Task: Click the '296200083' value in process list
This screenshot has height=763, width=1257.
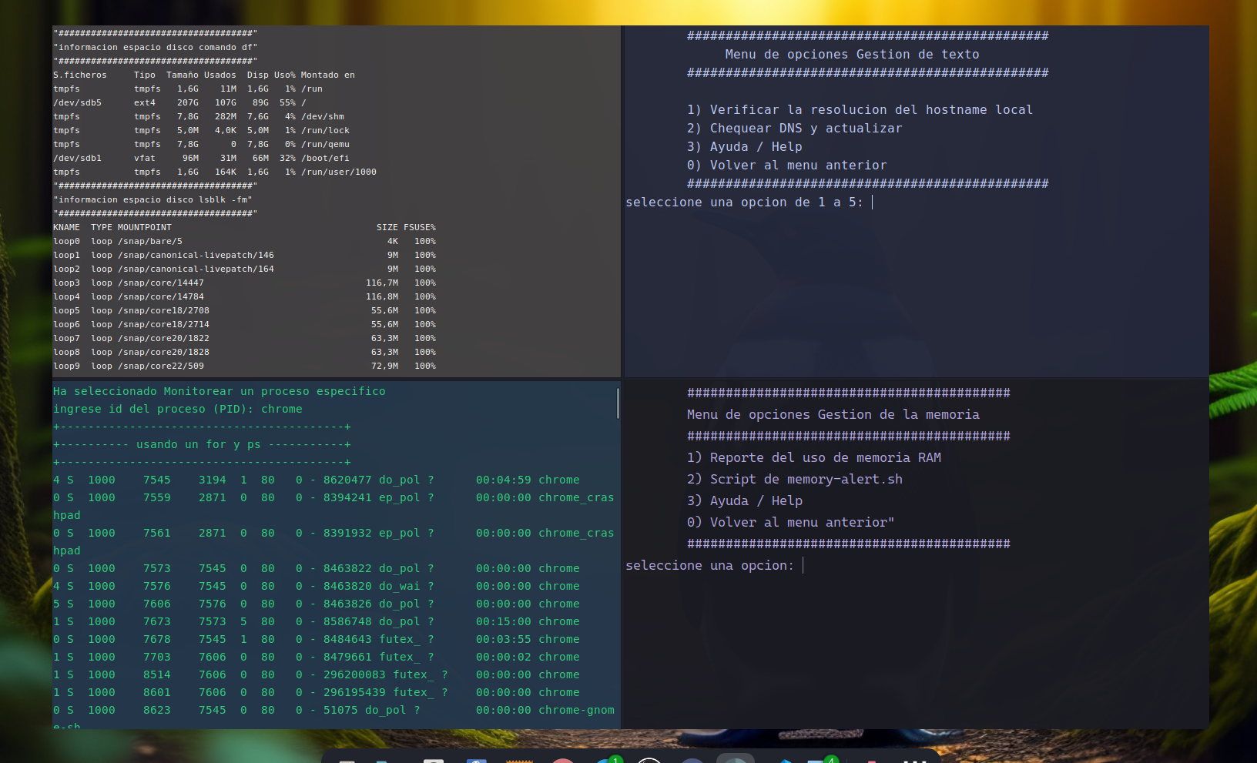Action: click(x=354, y=675)
